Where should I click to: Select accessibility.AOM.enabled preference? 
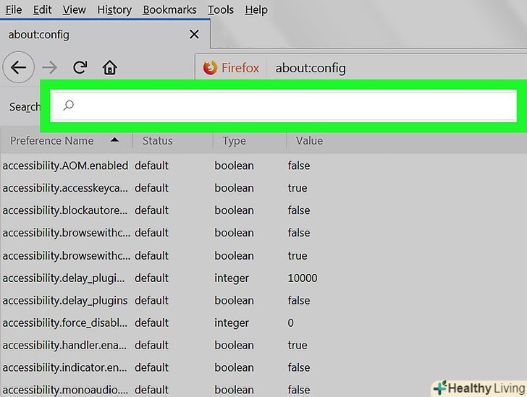pyautogui.click(x=65, y=166)
